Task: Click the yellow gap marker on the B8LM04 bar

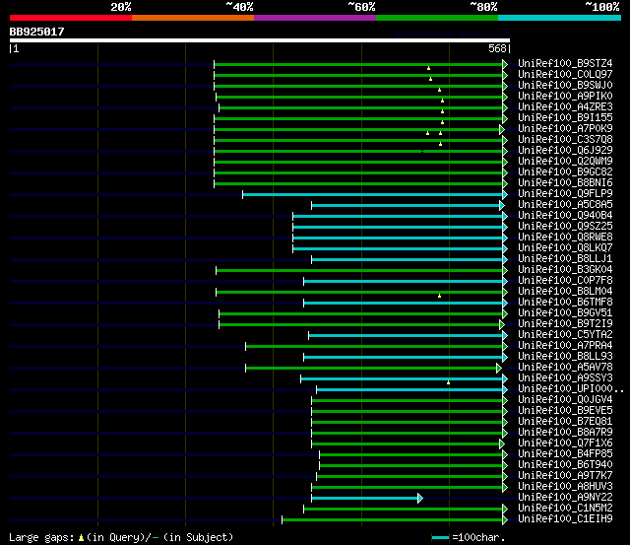Action: 440,296
